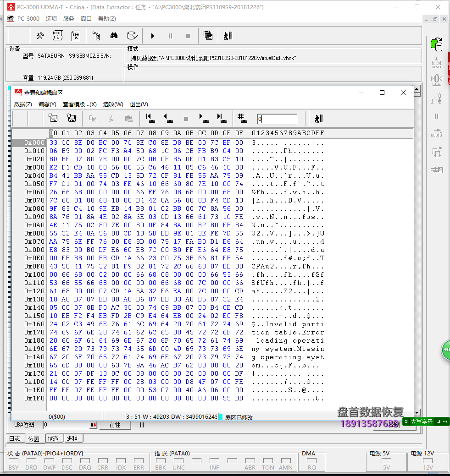This screenshot has width=450, height=476.
Task: Open the 服务 menu
Action: tap(68, 18)
